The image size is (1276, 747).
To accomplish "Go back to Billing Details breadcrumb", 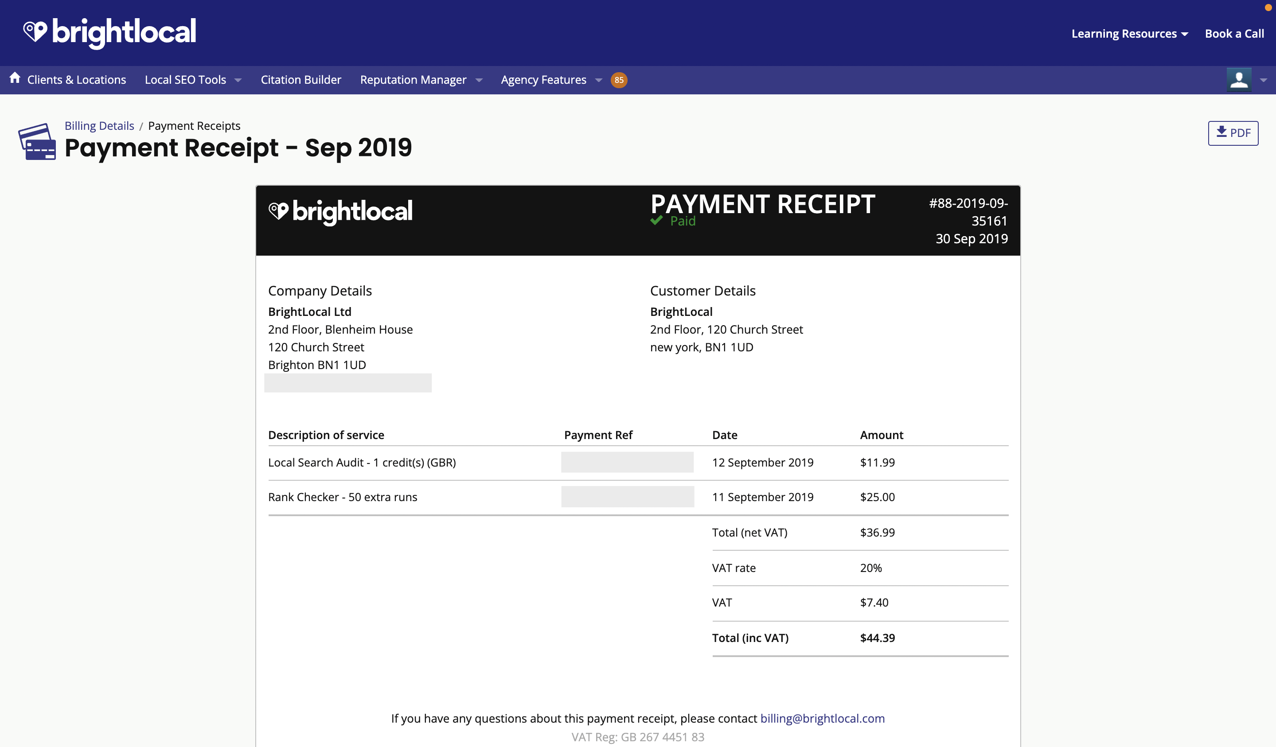I will 99,125.
